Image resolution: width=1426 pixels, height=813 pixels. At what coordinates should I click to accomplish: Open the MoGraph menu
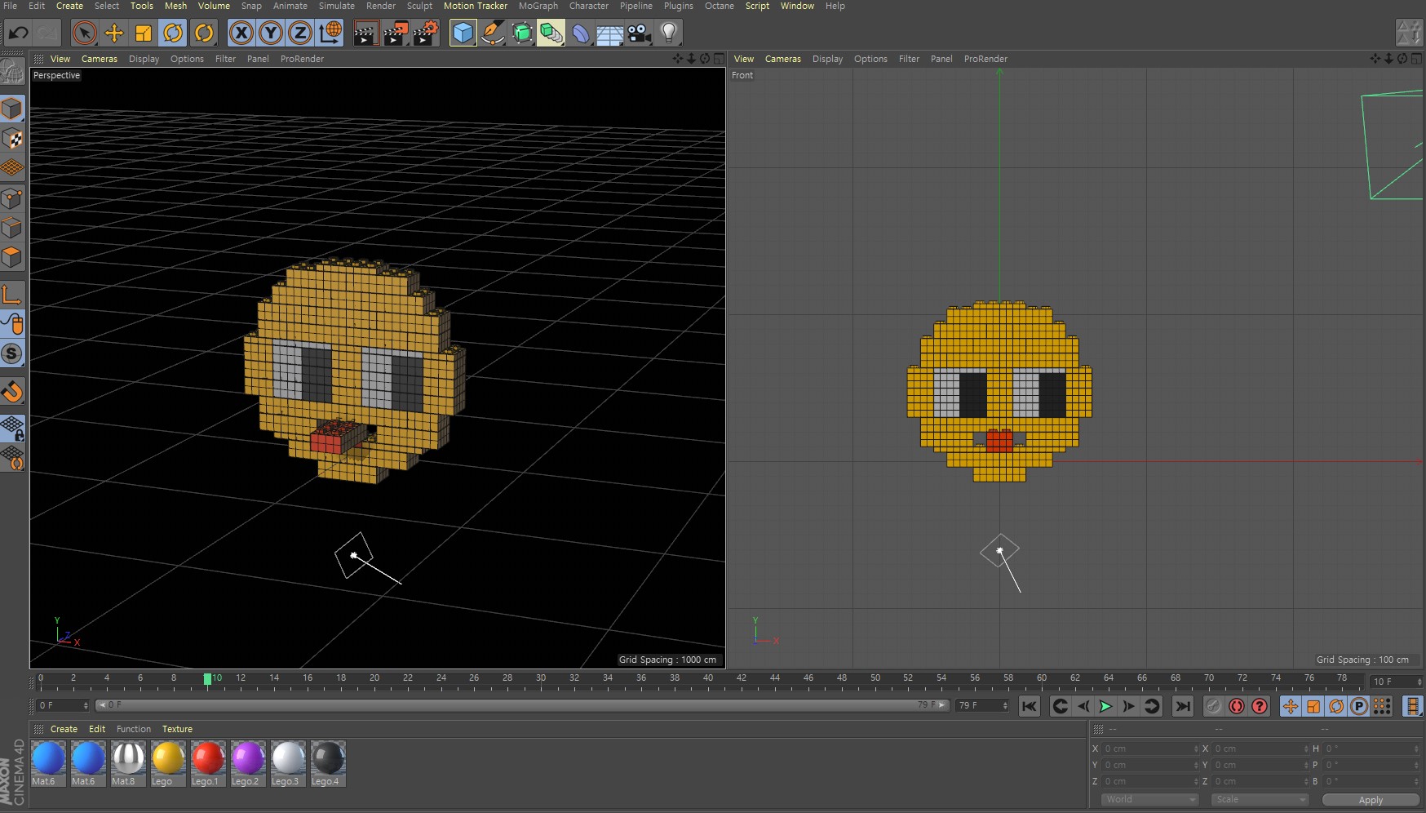pos(538,6)
